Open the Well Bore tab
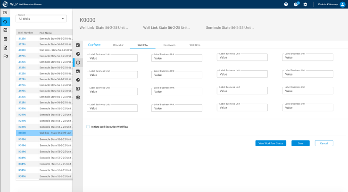 click(195, 45)
